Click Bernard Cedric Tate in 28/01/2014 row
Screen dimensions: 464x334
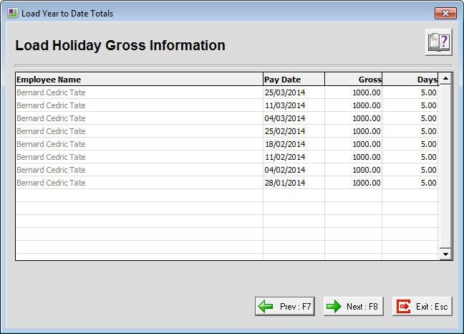tap(139, 183)
